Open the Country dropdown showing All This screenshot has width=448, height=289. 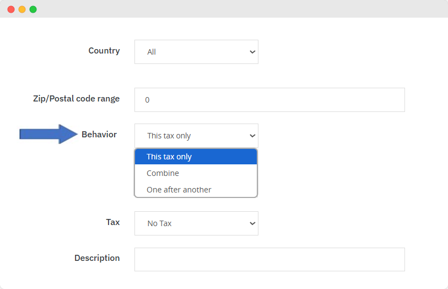(196, 52)
